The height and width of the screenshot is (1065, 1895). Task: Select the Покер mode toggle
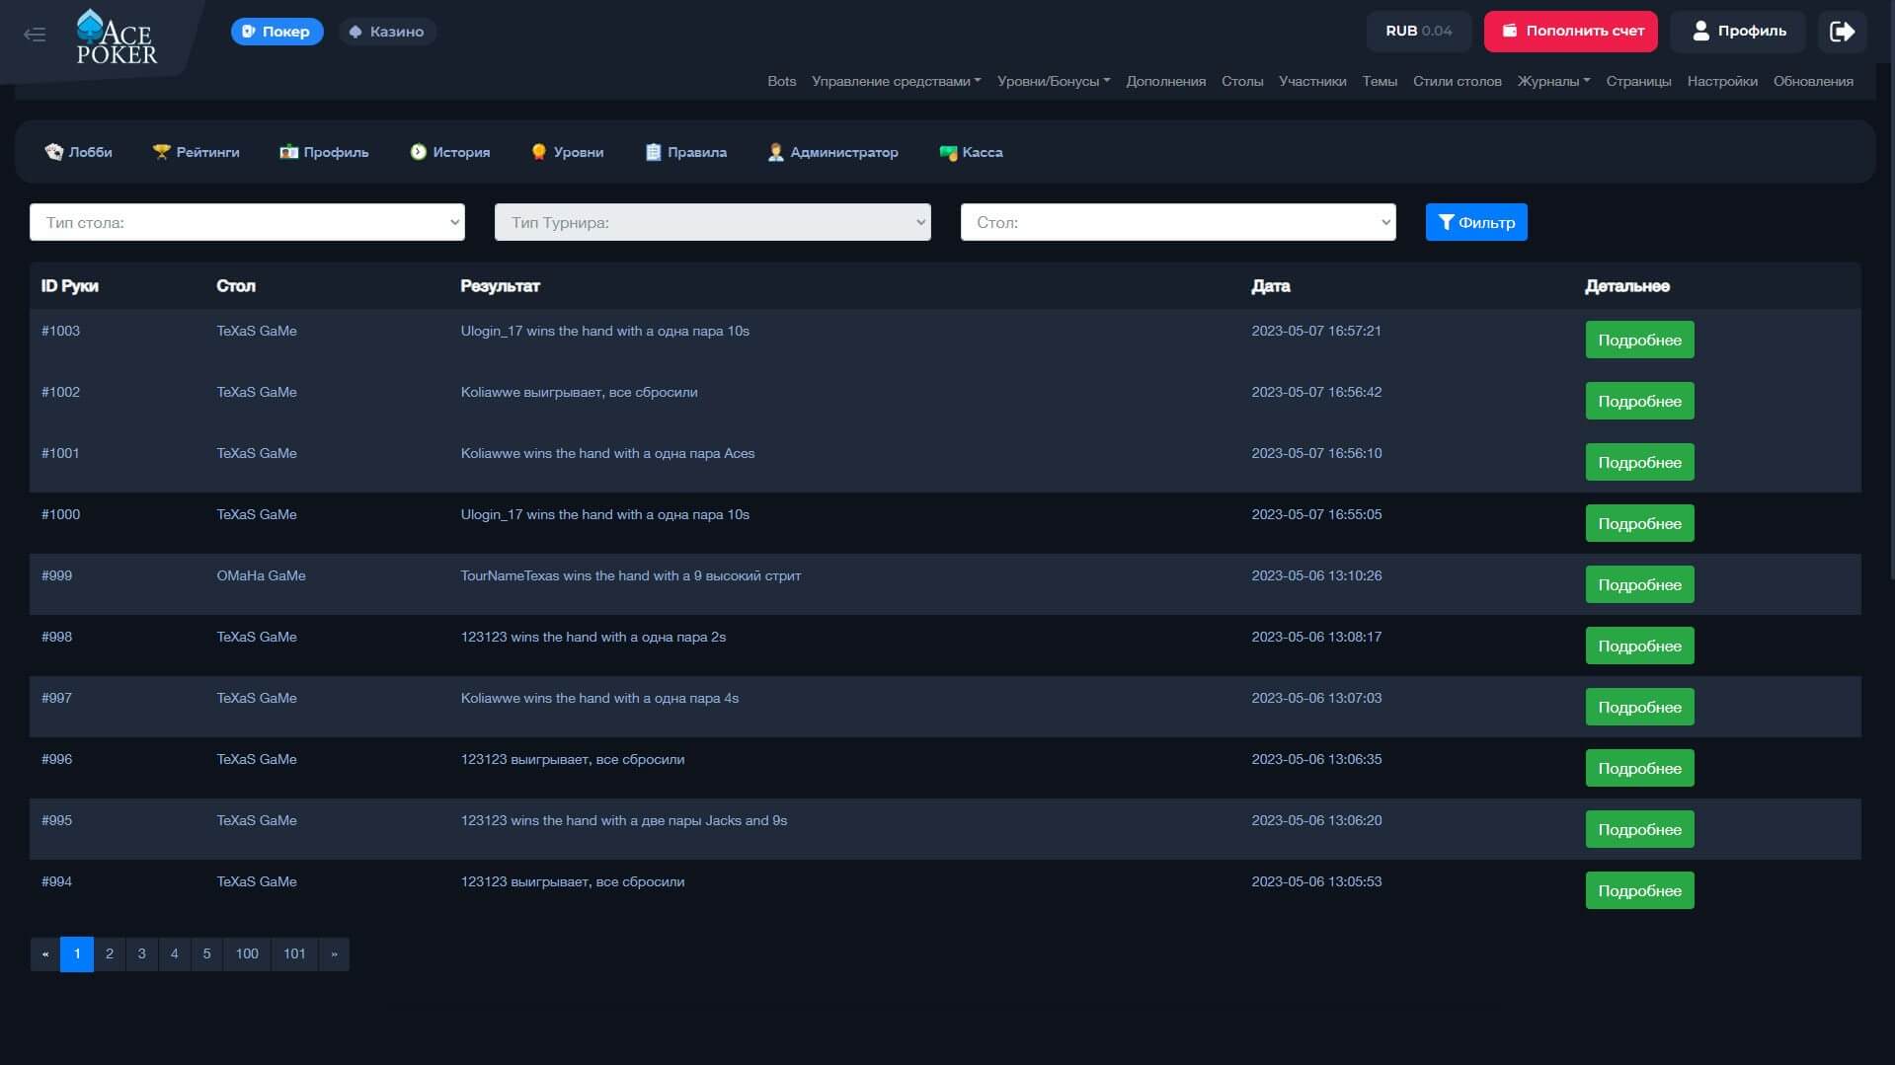[276, 32]
